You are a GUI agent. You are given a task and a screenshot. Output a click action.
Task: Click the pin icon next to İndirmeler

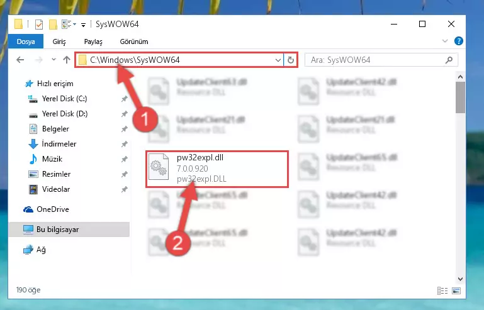[124, 145]
